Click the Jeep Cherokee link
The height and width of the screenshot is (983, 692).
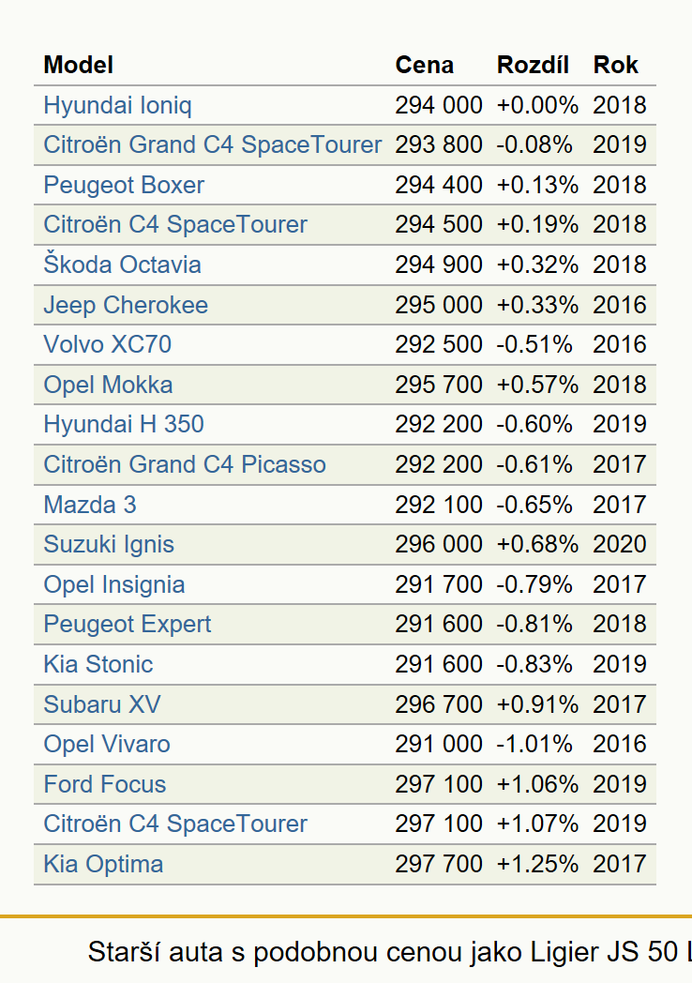126,305
